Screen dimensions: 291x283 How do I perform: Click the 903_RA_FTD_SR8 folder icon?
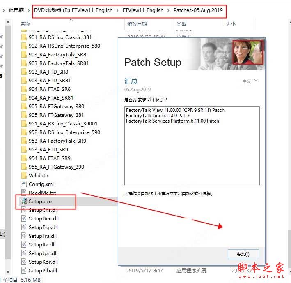24,72
